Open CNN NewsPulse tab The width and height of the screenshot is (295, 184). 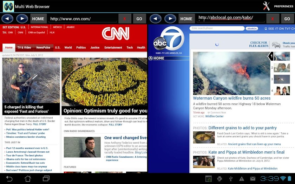43,48
